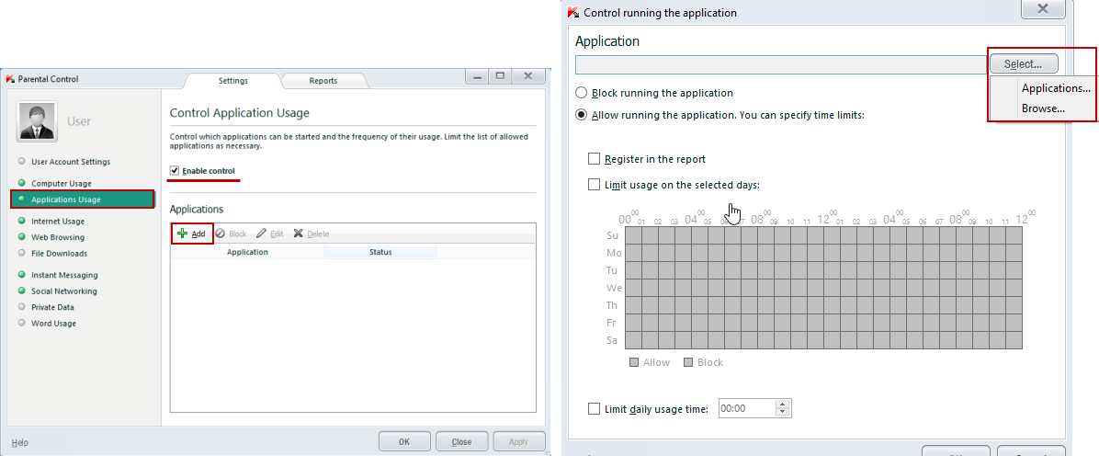Click the Edit toolbar button

tap(270, 234)
